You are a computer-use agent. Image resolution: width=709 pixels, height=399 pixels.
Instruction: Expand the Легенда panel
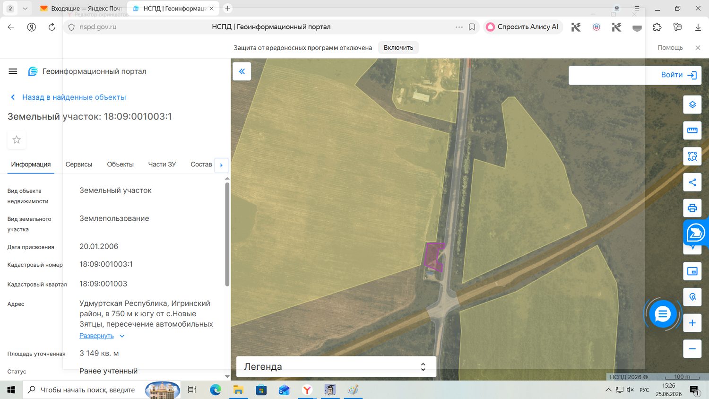[x=336, y=366]
